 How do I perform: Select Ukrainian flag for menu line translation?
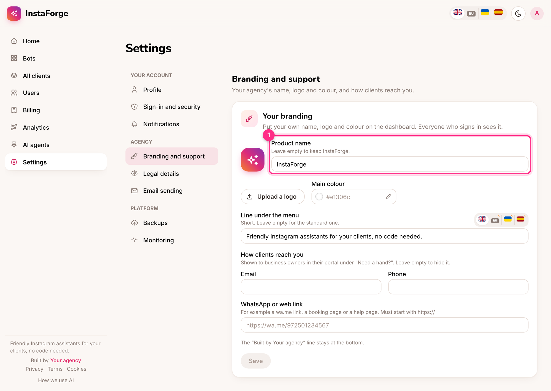click(508, 220)
